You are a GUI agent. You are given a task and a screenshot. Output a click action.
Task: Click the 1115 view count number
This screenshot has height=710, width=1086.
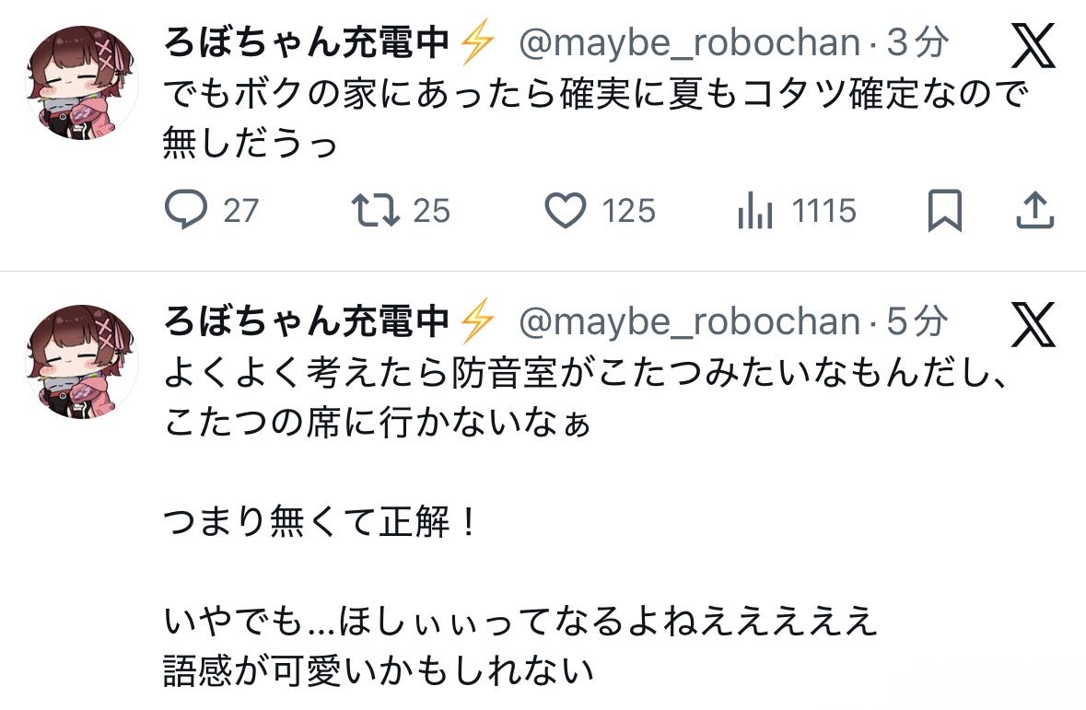coord(824,212)
